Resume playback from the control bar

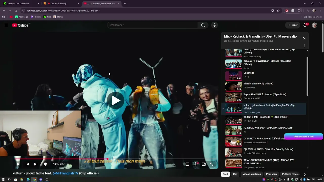click(x=18, y=164)
